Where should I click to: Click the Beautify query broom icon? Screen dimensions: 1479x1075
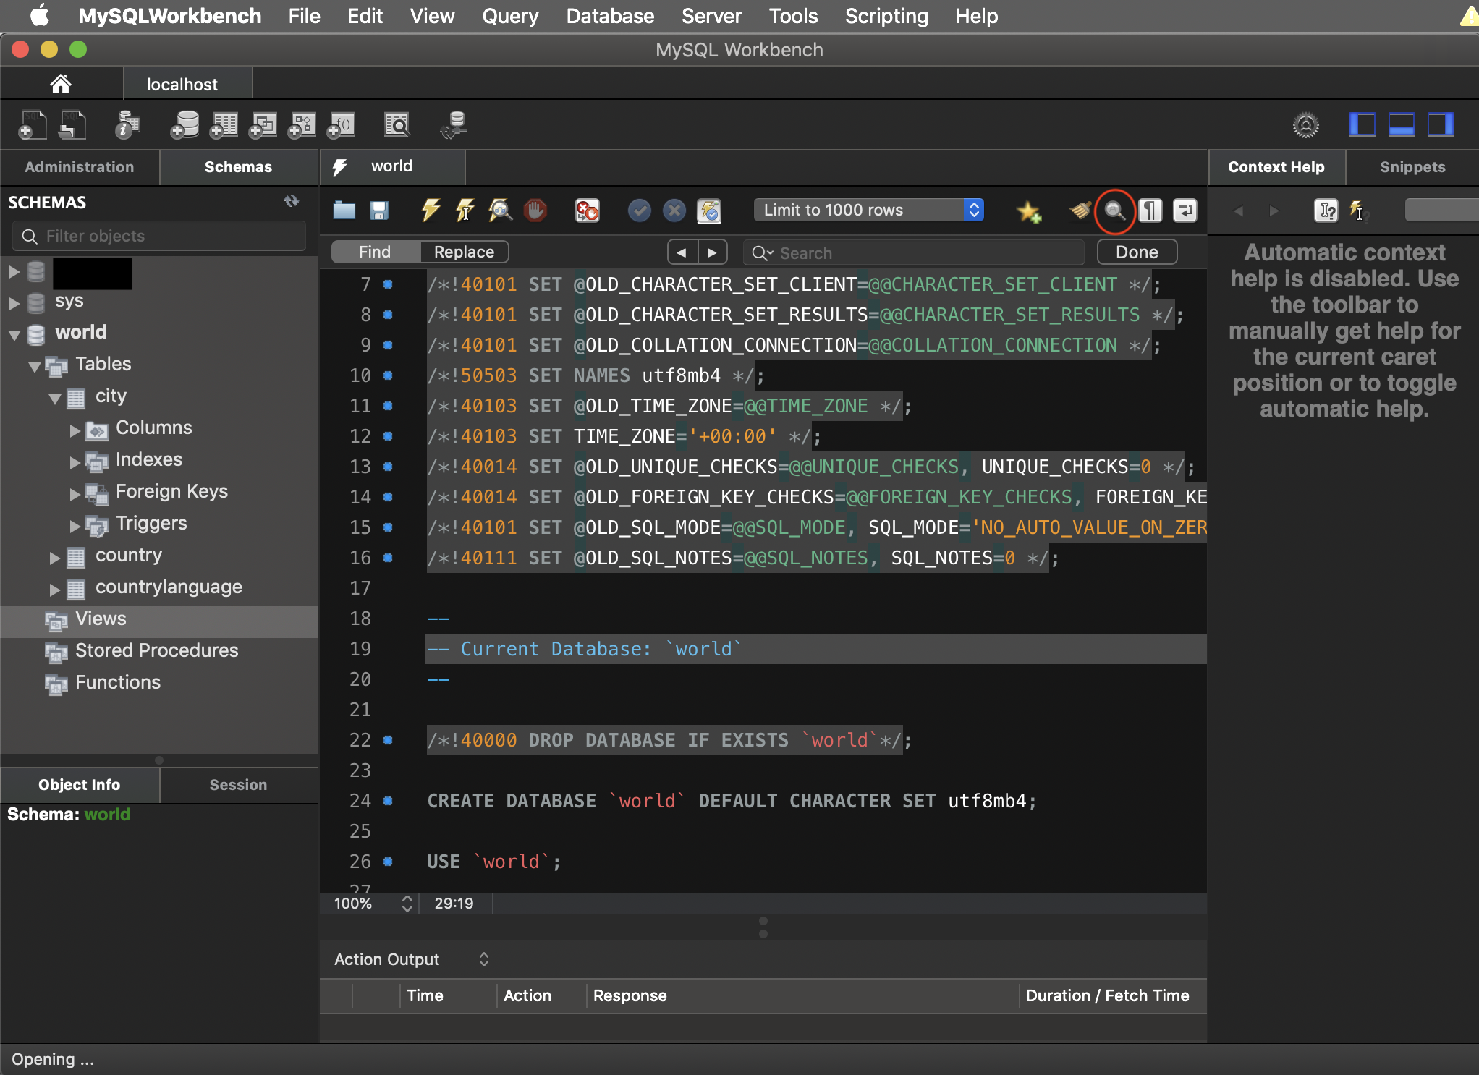pos(1080,211)
